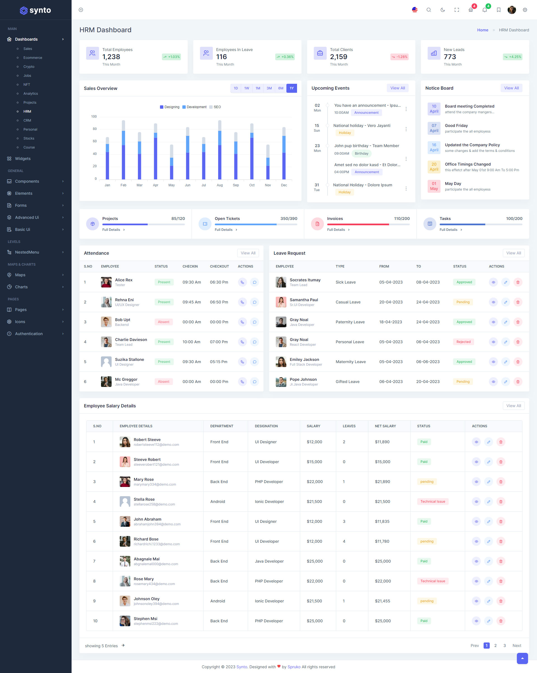Open notifications bell icon
This screenshot has width=537, height=673.
485,10
